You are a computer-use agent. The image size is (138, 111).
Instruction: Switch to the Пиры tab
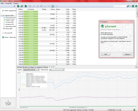tap(31, 67)
